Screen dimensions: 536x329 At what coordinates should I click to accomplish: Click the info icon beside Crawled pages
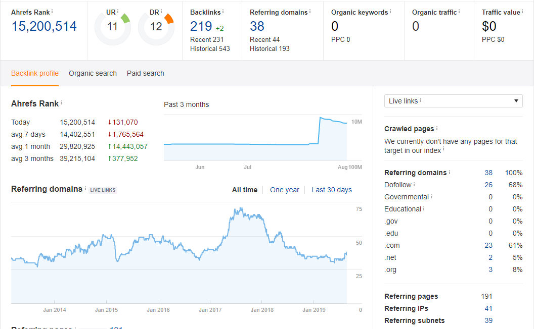click(437, 128)
